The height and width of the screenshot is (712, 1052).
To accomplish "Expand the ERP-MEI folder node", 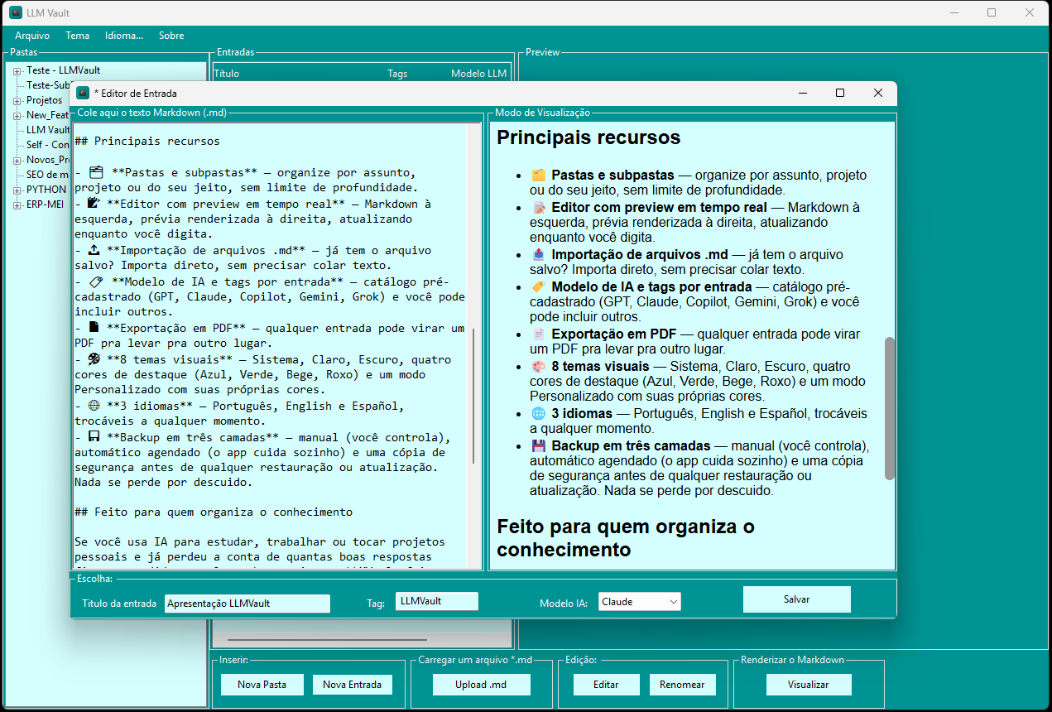I will (x=17, y=204).
